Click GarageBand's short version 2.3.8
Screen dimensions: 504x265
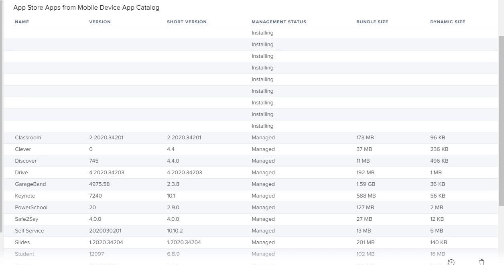(173, 184)
